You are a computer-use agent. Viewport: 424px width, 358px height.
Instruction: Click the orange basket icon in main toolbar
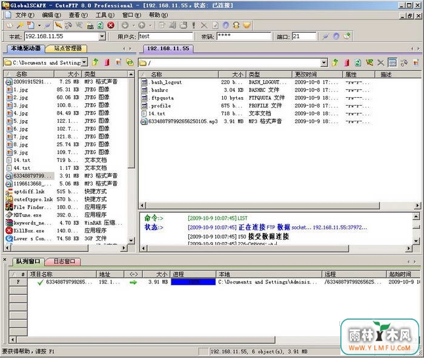247,25
